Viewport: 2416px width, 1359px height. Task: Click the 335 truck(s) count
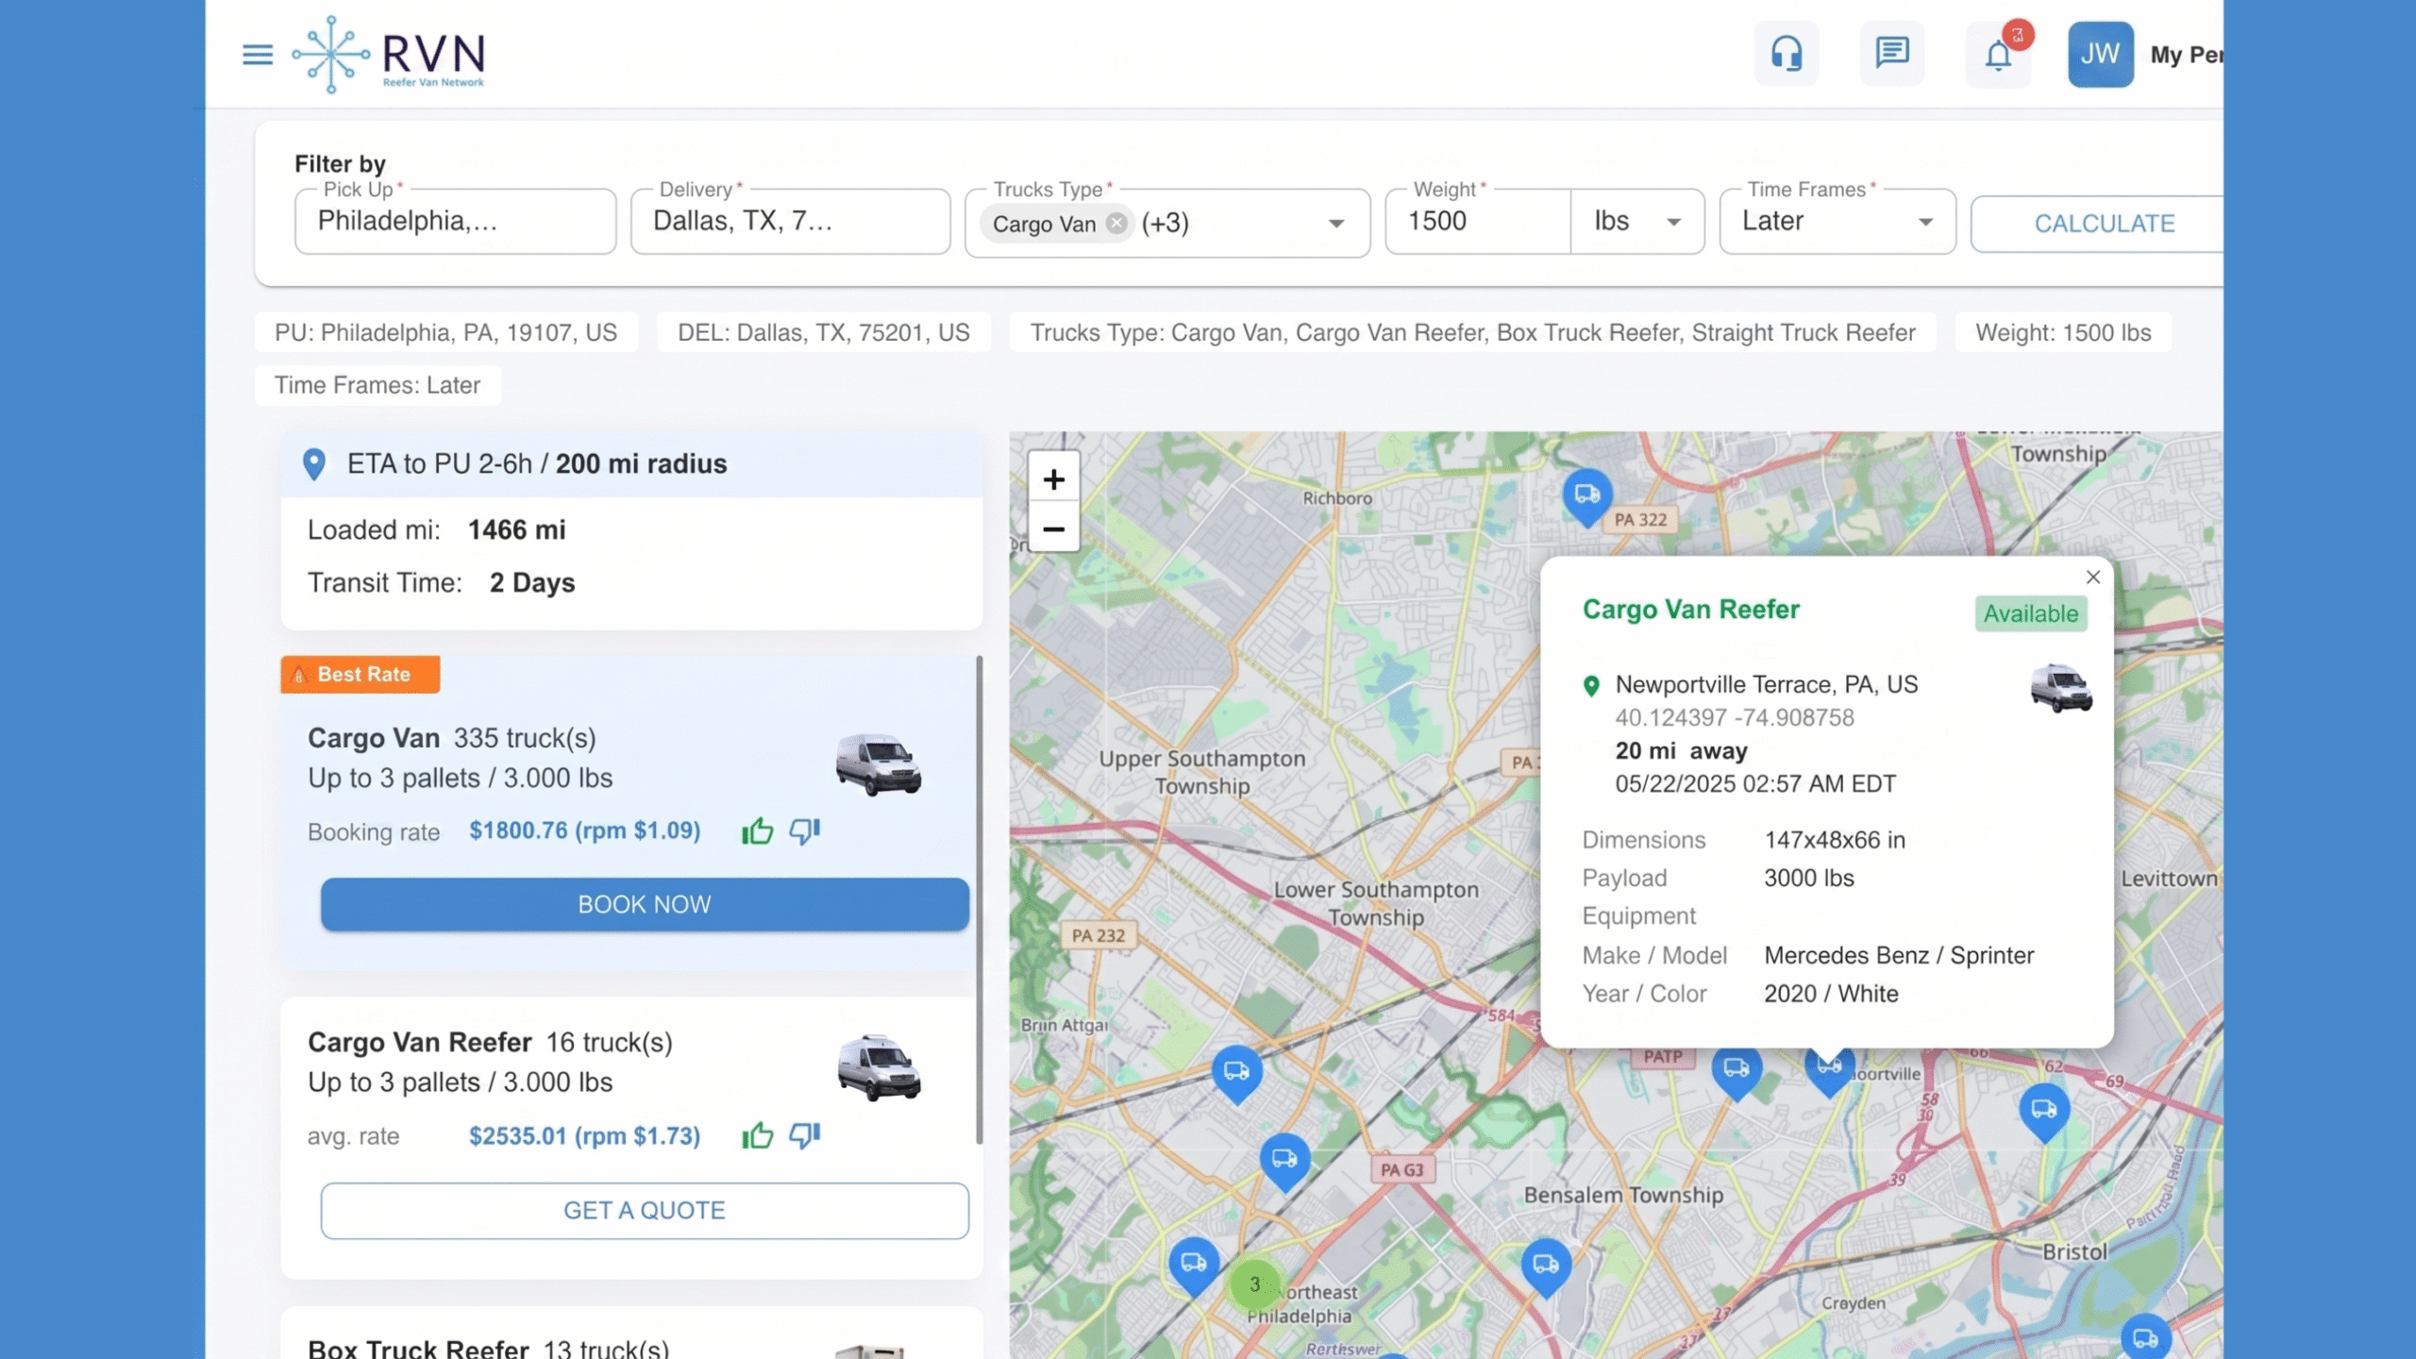pos(525,739)
